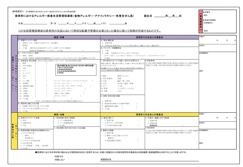
Task: Click the 〈参考様式〉 label at top
Action: 18,12
